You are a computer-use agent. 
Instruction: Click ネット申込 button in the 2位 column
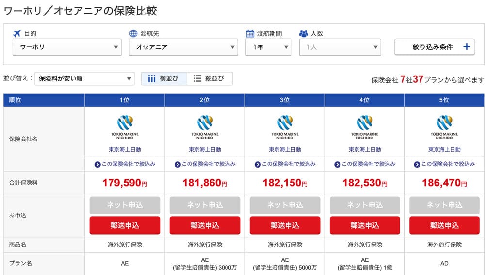point(205,205)
